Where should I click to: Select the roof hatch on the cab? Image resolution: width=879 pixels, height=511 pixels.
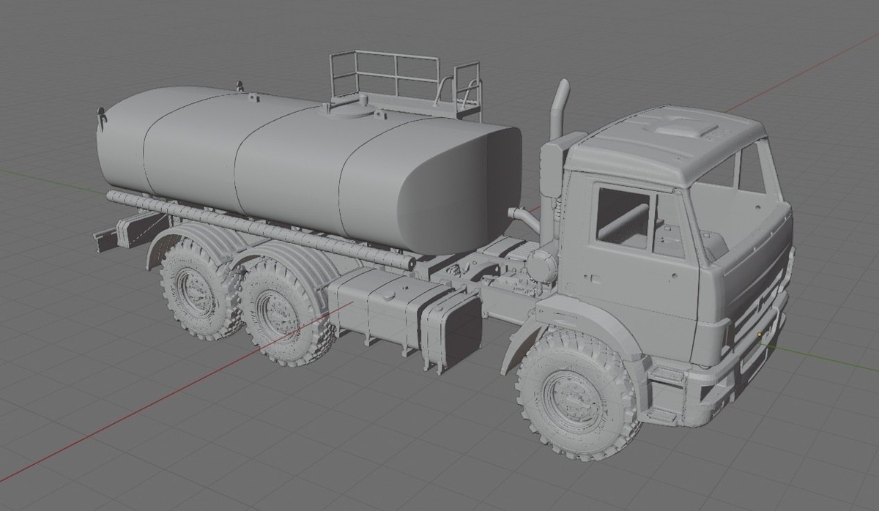(x=686, y=129)
